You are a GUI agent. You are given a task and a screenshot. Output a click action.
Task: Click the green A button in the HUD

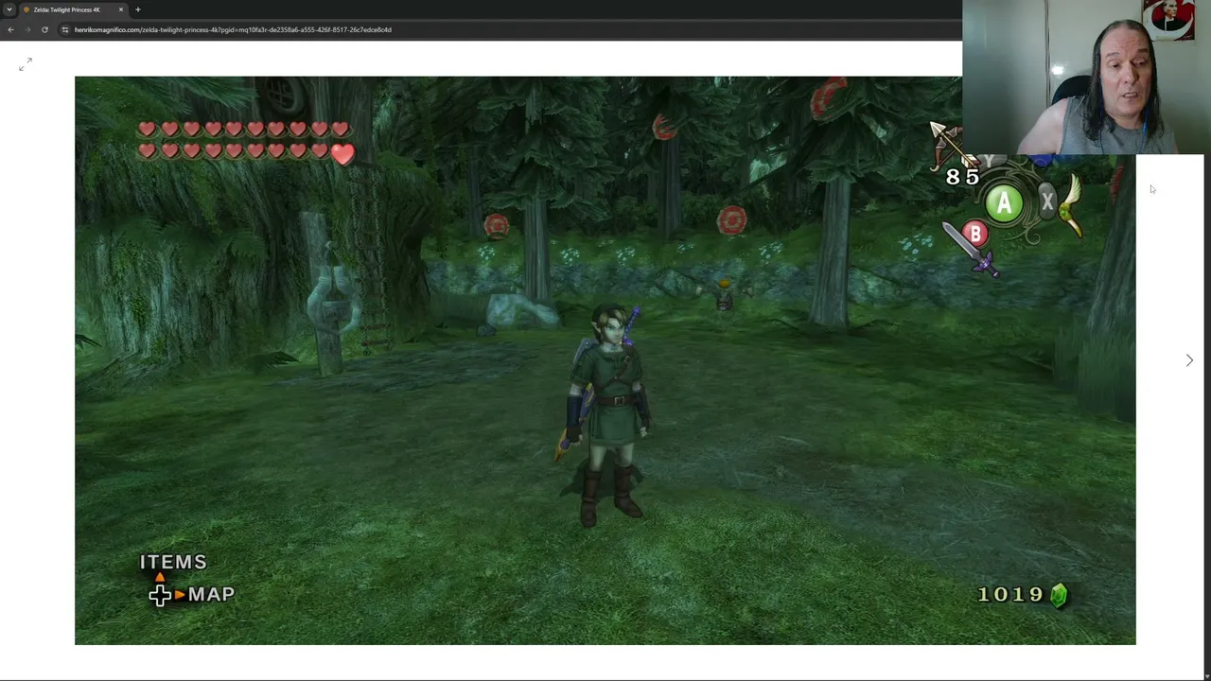(1004, 204)
